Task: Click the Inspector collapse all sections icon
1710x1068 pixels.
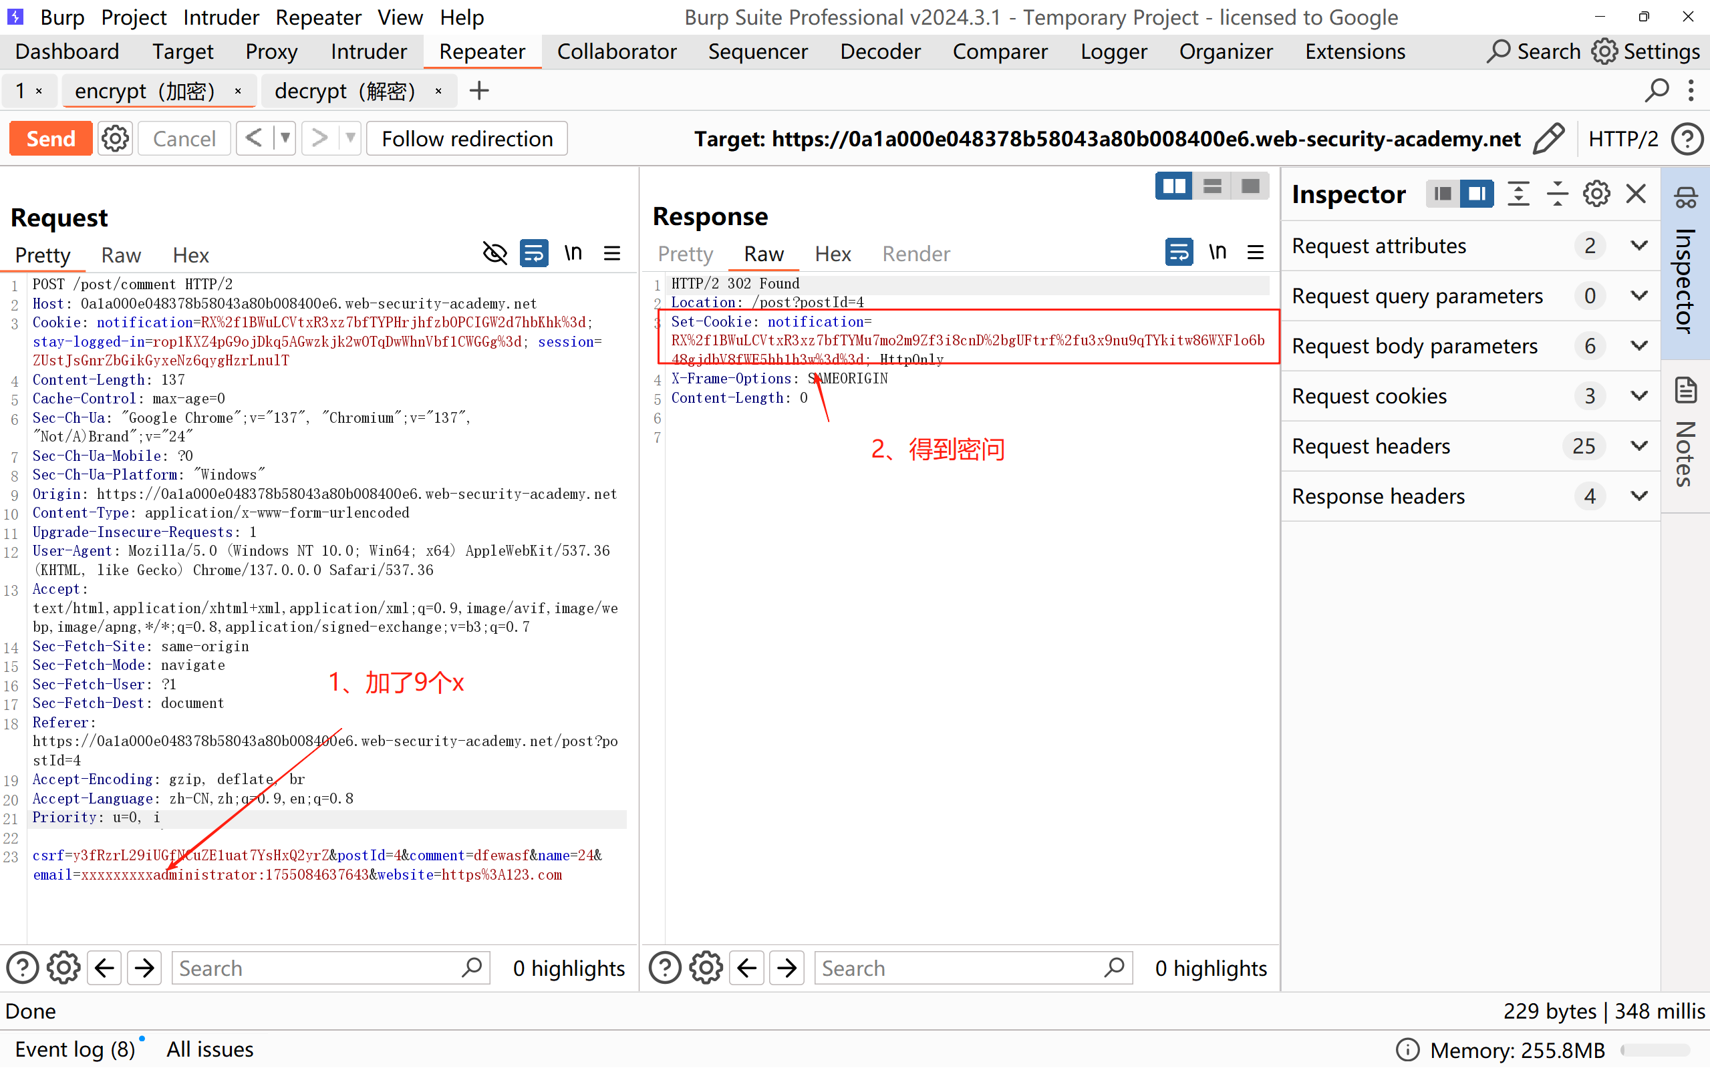Action: coord(1557,194)
